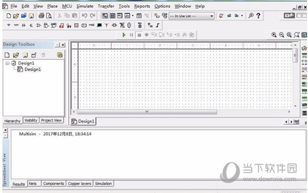The height and width of the screenshot is (193, 308).
Task: Click Save icon in Design Toolbox
Action: [25, 55]
